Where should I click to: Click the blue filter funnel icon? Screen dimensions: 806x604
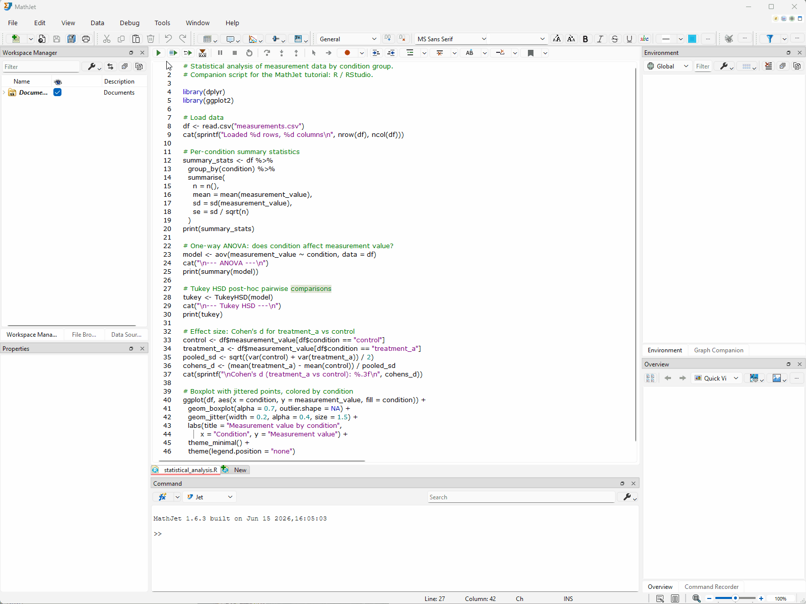[770, 39]
